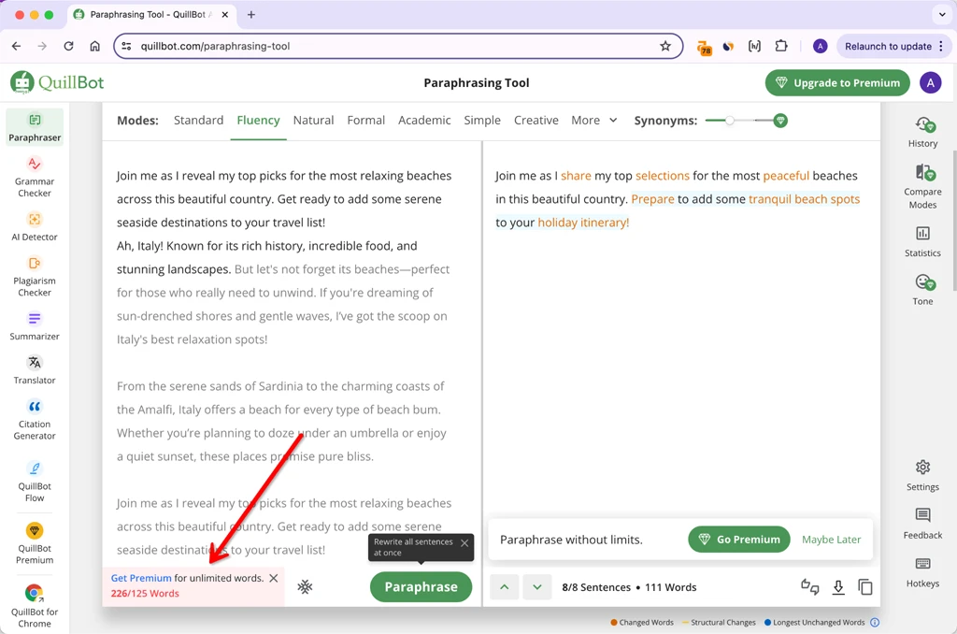Image resolution: width=957 pixels, height=634 pixels.
Task: Click into the input text editor
Action: (292, 354)
